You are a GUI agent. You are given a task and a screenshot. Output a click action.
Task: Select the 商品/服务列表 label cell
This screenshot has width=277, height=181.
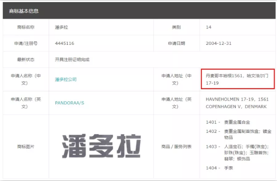176,147
